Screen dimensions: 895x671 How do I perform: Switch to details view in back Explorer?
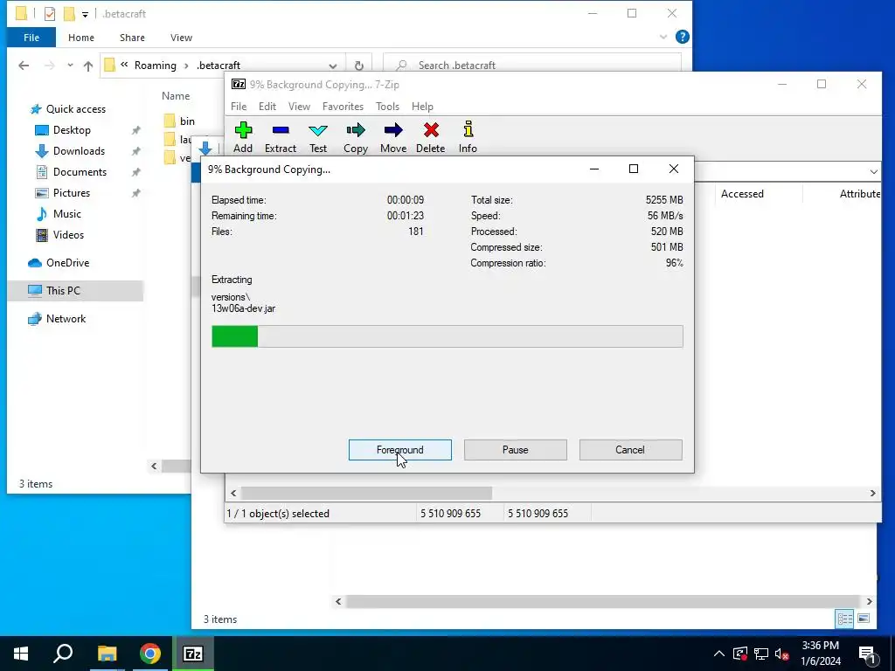845,619
